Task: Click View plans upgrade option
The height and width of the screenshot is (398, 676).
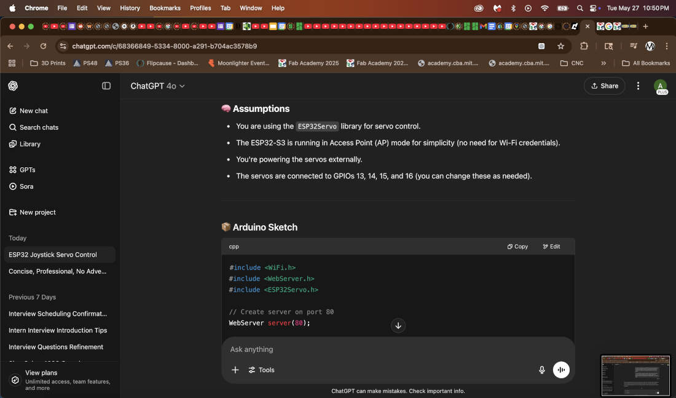Action: (x=60, y=380)
